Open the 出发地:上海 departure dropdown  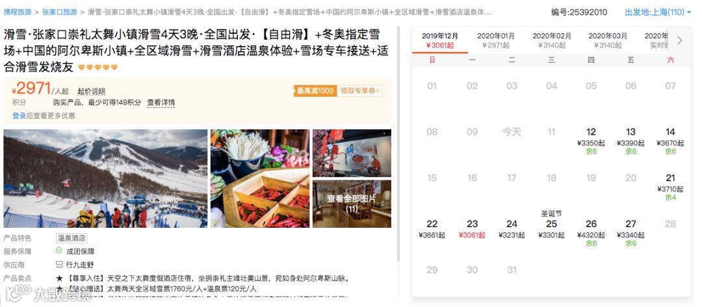point(658,12)
